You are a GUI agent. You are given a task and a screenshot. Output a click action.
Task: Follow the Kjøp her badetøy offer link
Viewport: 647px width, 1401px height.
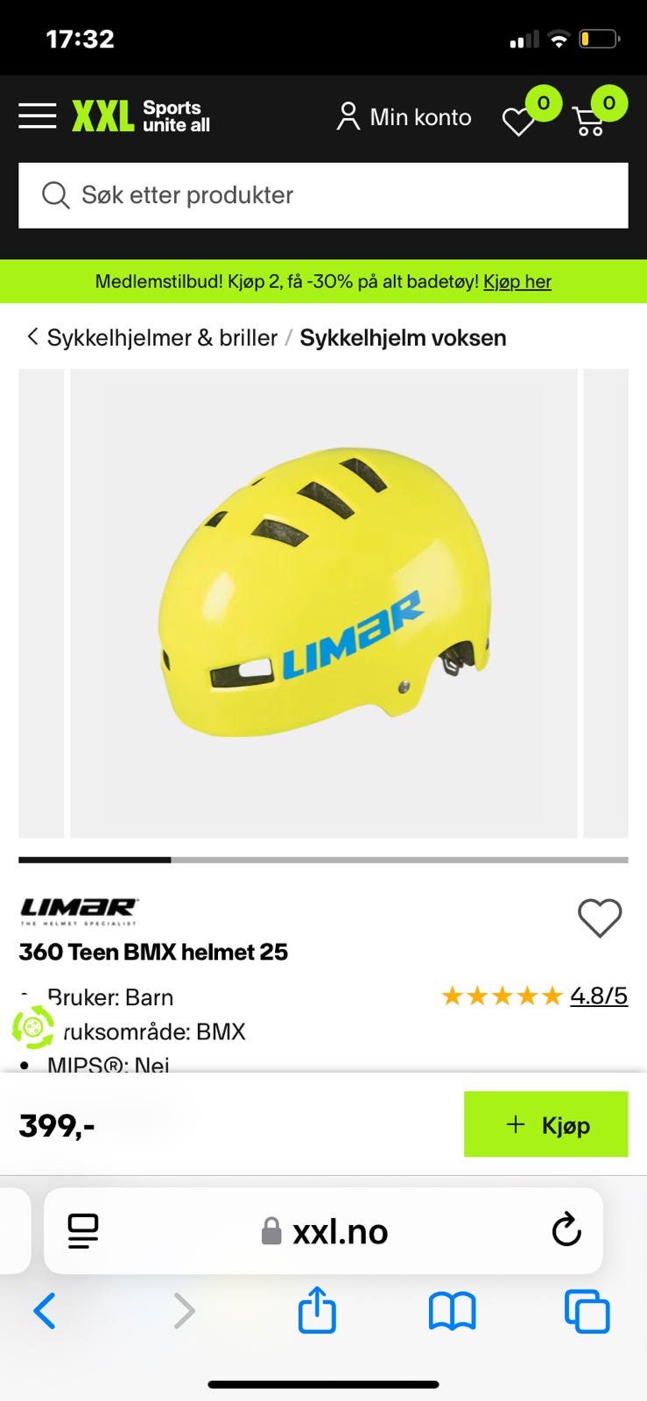tap(517, 281)
